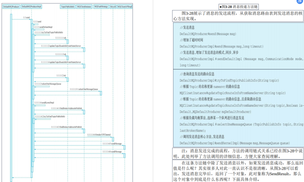Click the comment ending '且获取路由信息'
Screen dimensions: 304x182
220,99
